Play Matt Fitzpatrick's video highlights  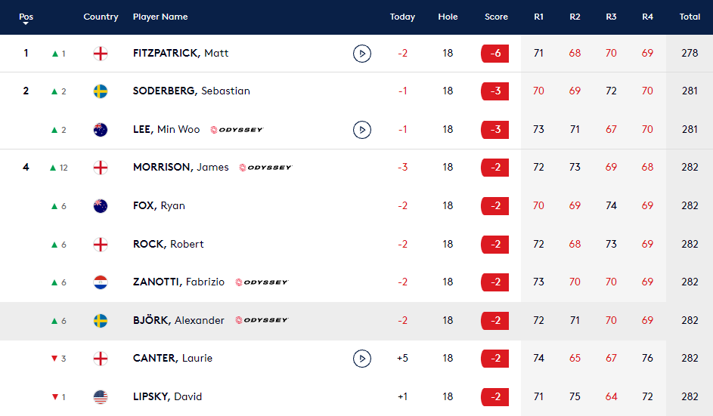[x=361, y=54]
